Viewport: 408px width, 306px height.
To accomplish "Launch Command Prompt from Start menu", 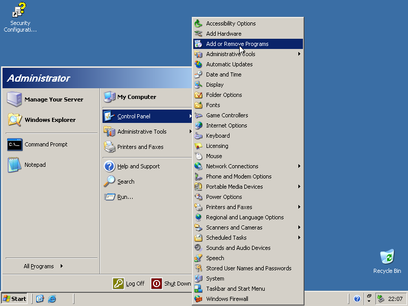I will 46,145.
